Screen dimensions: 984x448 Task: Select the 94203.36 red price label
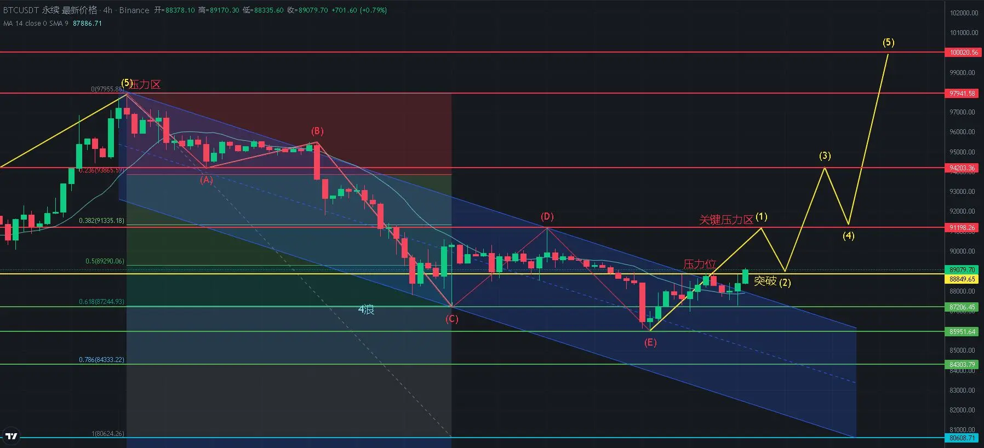[962, 168]
